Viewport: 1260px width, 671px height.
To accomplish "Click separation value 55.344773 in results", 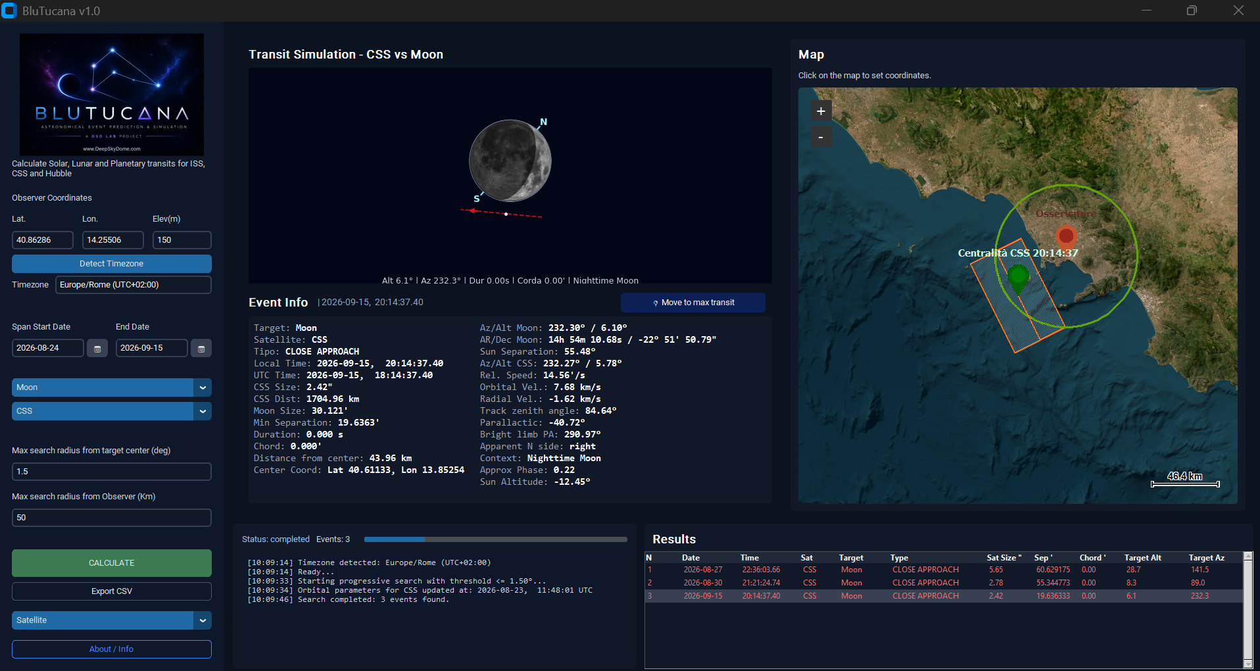I will tap(1053, 583).
